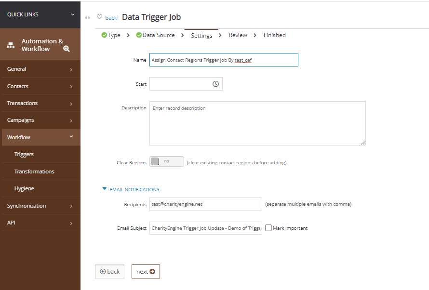Go to the Type wizard step
The height and width of the screenshot is (290, 429).
[114, 35]
